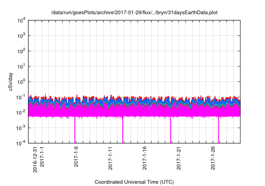Screen dimensions: 265x186
Task: Click the 10^-3 y-axis tick label
Action: click(x=21, y=128)
